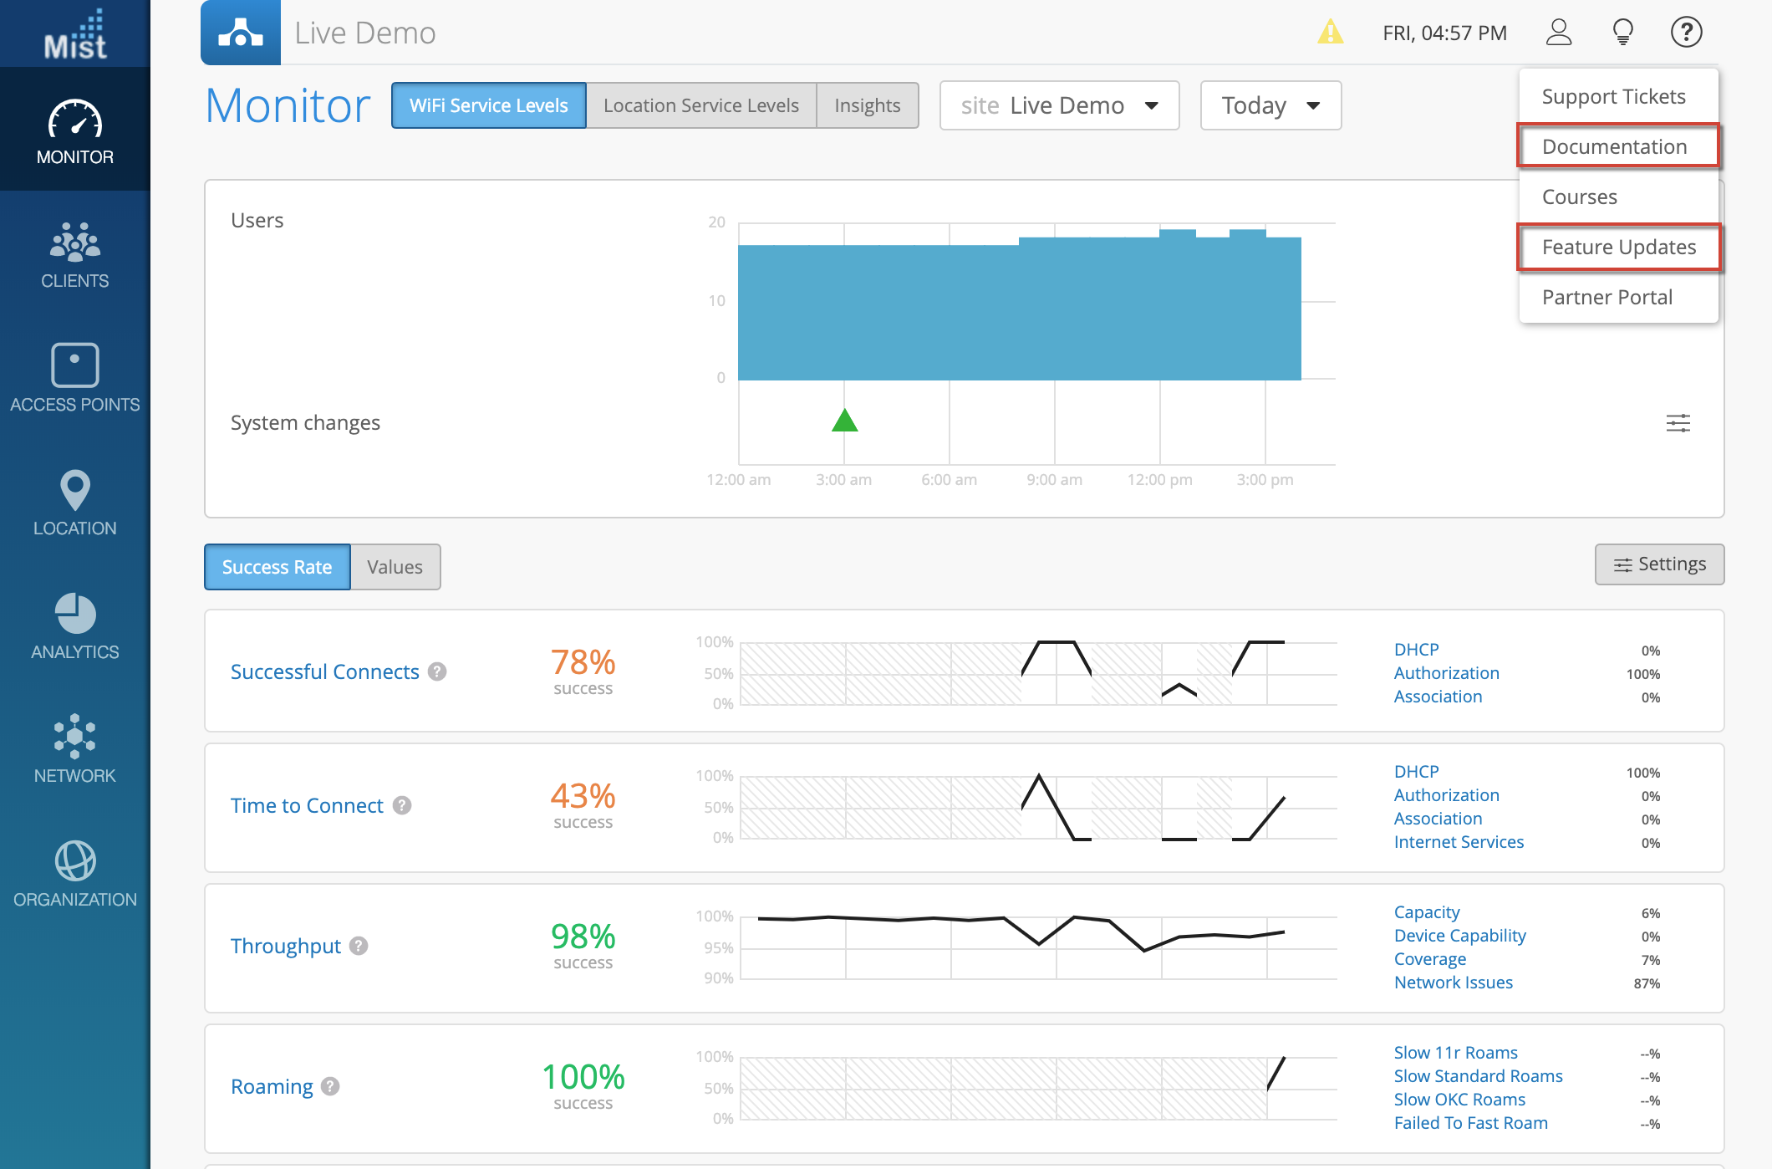Click the green system change marker

coord(844,421)
